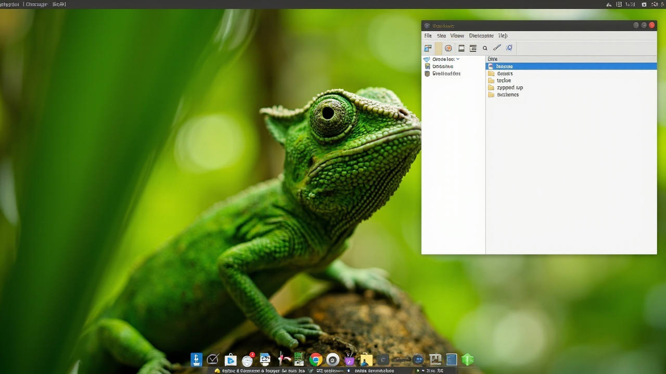666x374 pixels.
Task: Click the list-layout toolbar icon
Action: click(473, 48)
